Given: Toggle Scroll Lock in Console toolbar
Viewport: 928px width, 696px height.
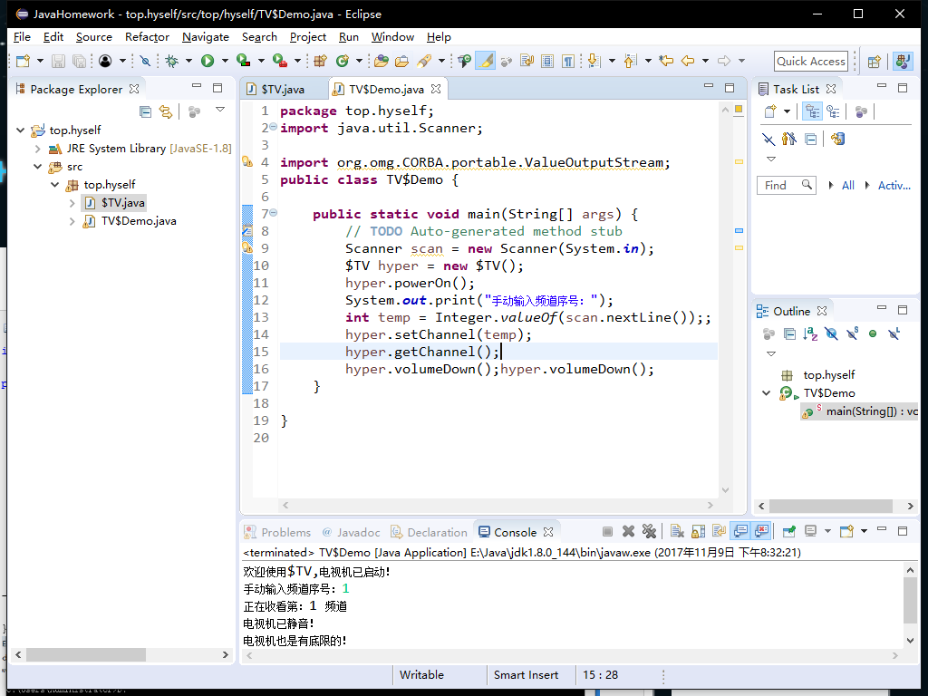Looking at the screenshot, I should click(x=699, y=531).
